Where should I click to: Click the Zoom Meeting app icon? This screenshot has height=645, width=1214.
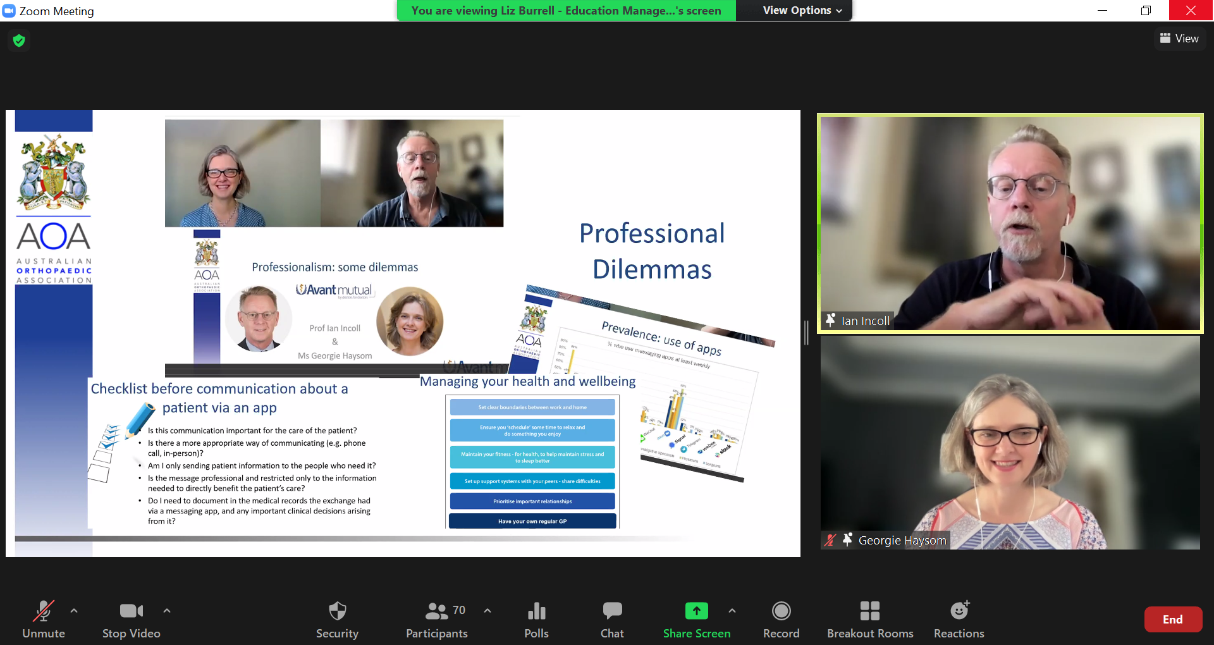click(9, 11)
